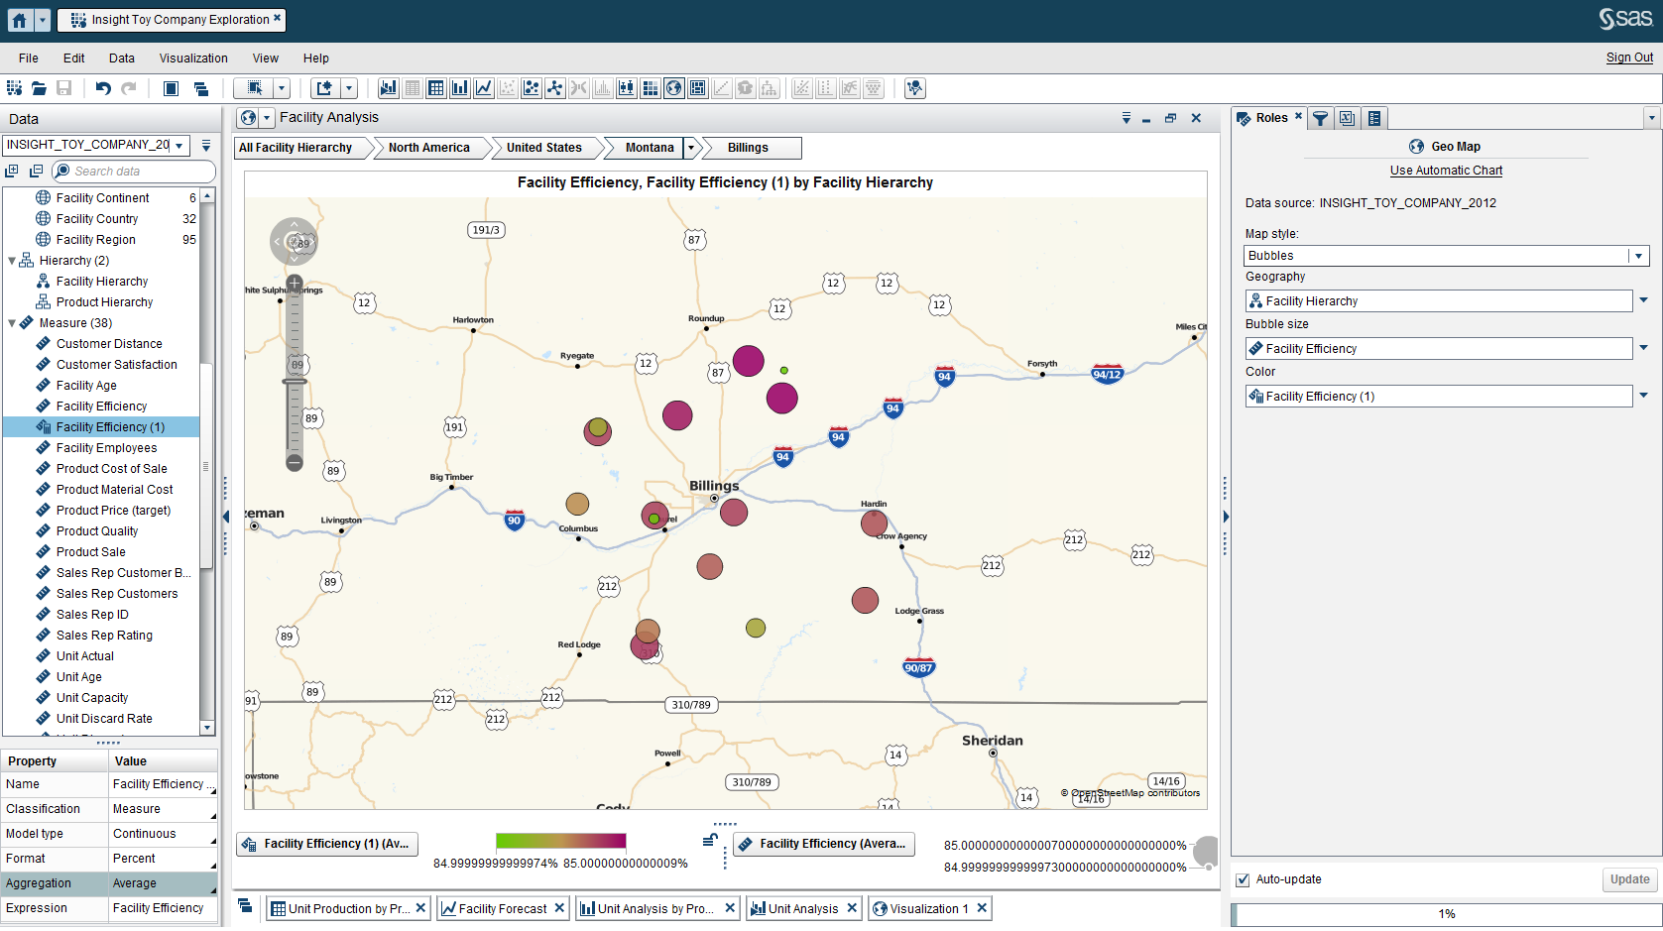
Task: Switch to the Facility Forecast tab
Action: 501,907
